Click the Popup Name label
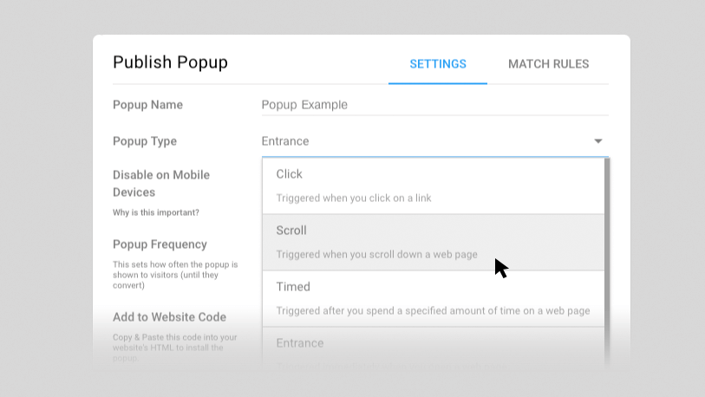705x397 pixels. 147,105
